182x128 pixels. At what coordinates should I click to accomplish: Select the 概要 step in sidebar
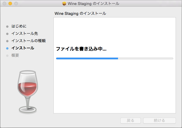click(x=15, y=55)
